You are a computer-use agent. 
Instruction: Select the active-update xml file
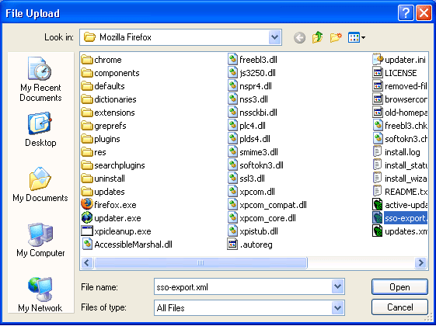399,205
